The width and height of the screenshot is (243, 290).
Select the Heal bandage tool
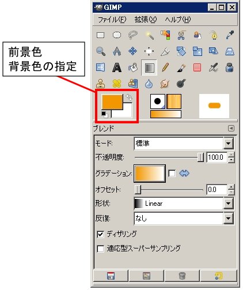click(x=117, y=84)
